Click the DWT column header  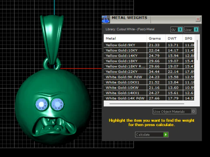pos(174,38)
